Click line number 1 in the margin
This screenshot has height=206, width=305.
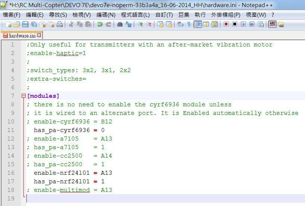[13, 45]
